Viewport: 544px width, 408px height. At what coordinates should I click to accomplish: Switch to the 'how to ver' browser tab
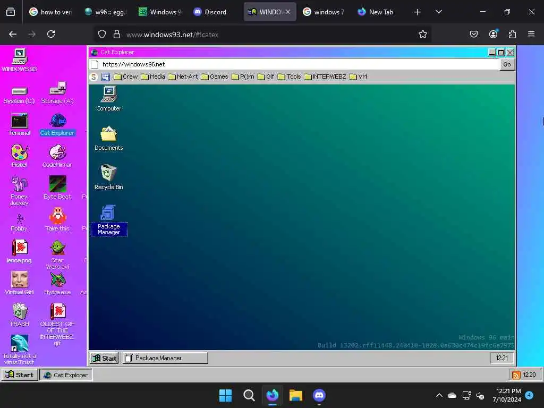coord(50,12)
